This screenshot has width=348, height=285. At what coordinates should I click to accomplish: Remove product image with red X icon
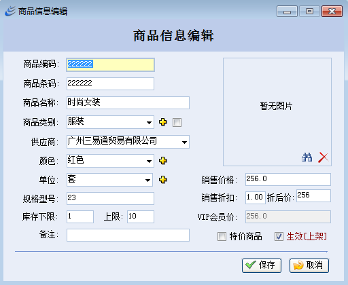[323, 157]
